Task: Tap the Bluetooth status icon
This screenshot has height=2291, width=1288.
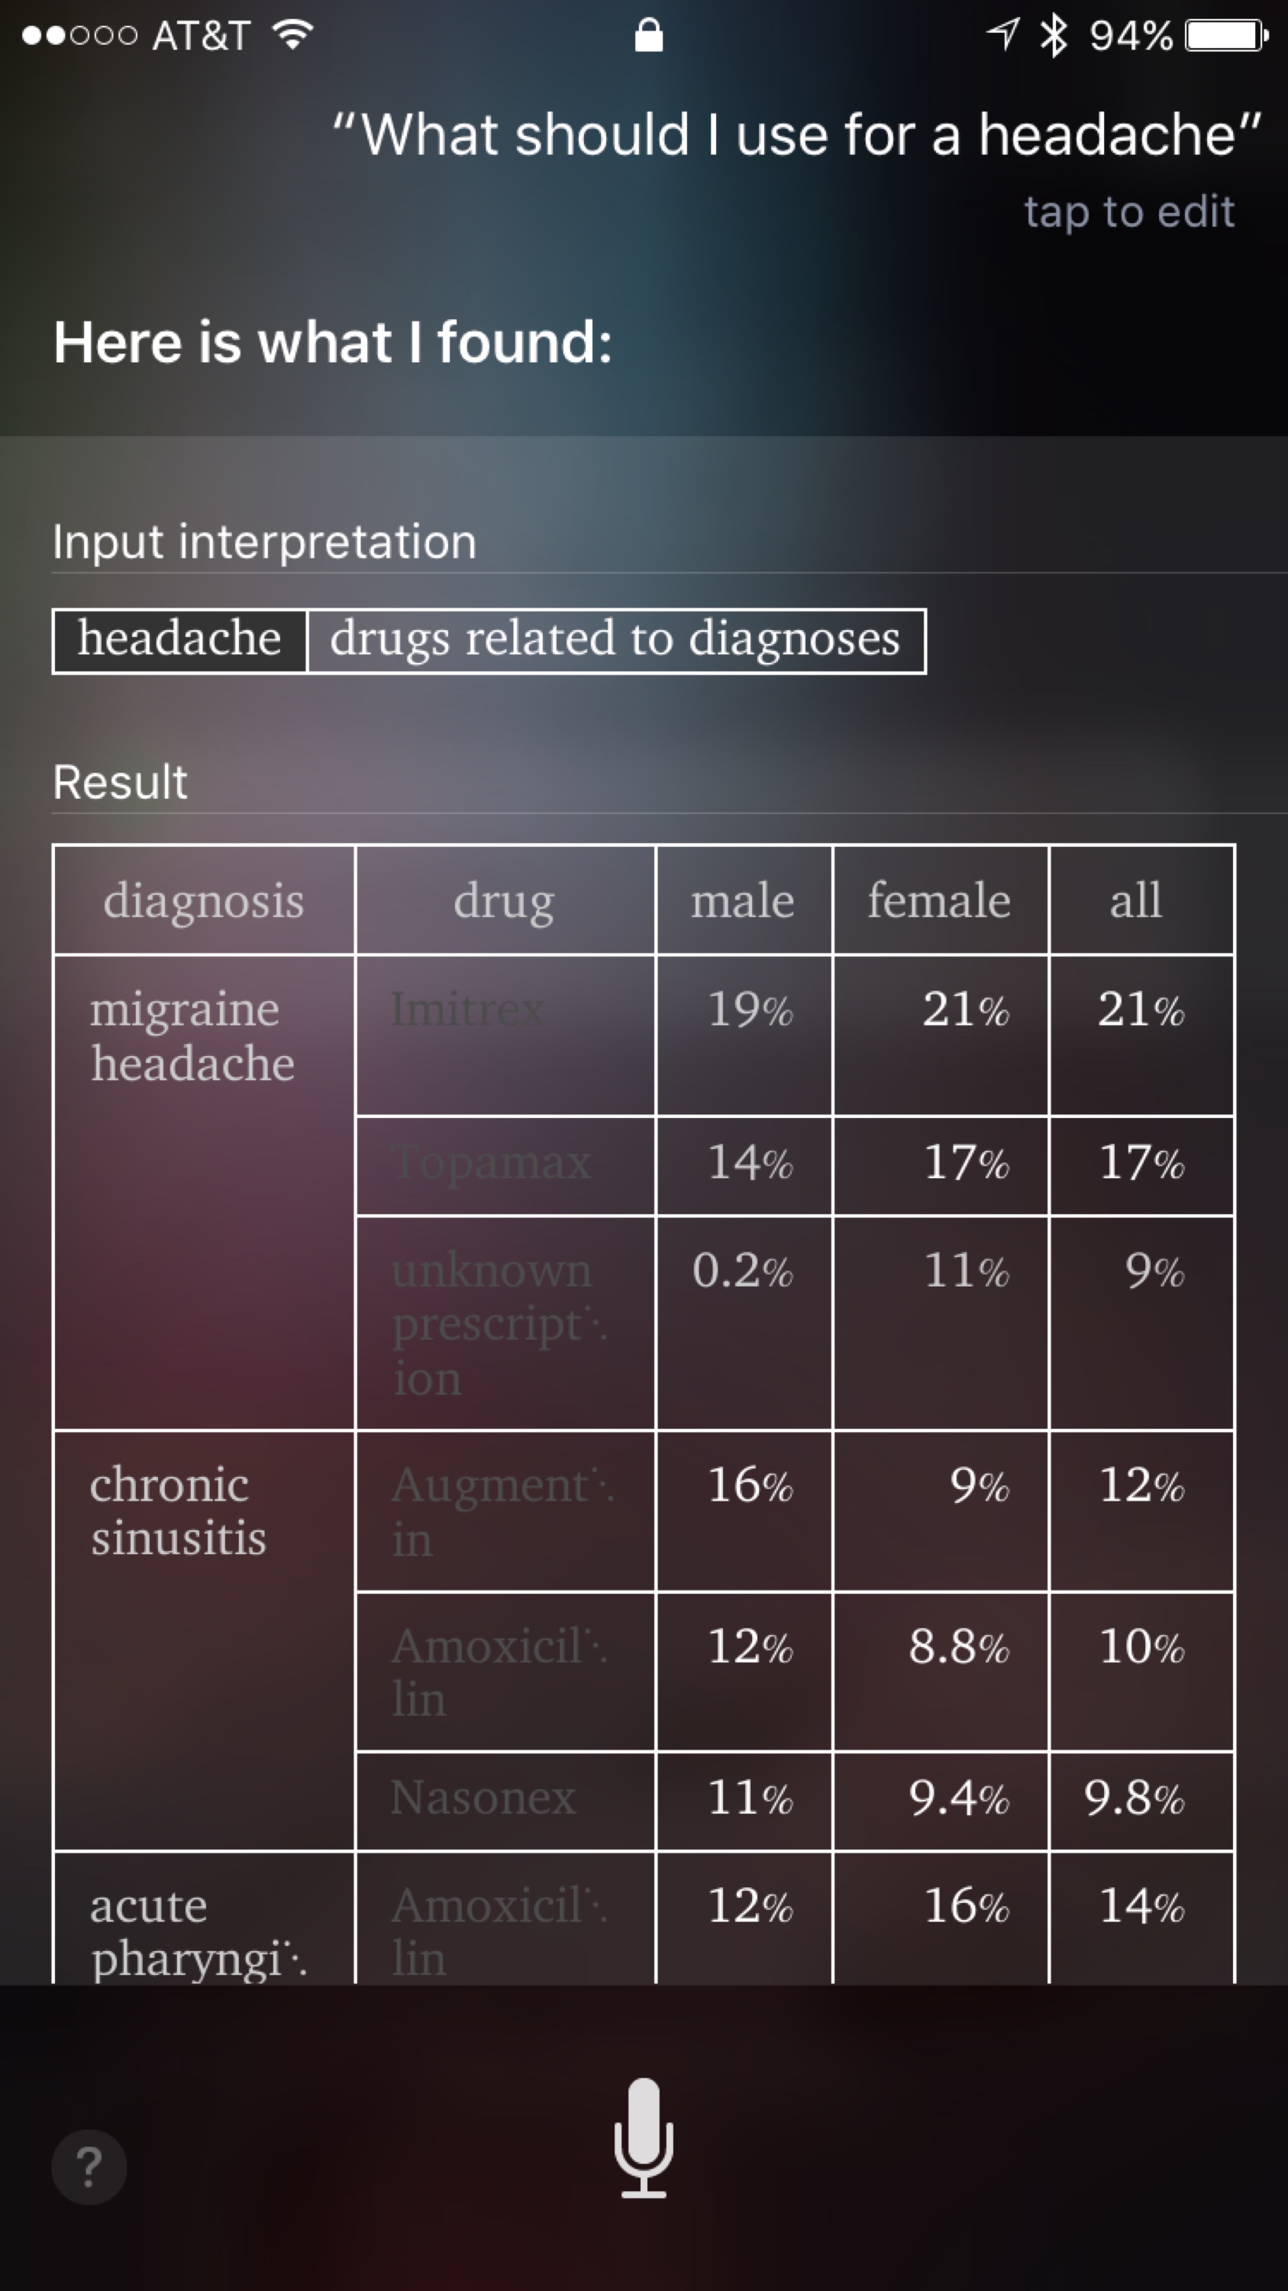Action: tap(1054, 36)
